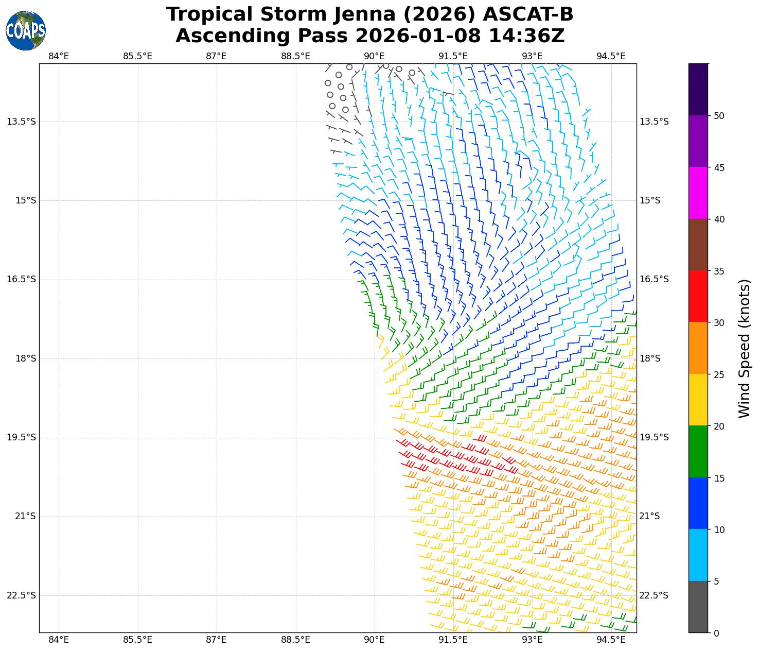Click the 18°S label on left axis

click(x=26, y=358)
